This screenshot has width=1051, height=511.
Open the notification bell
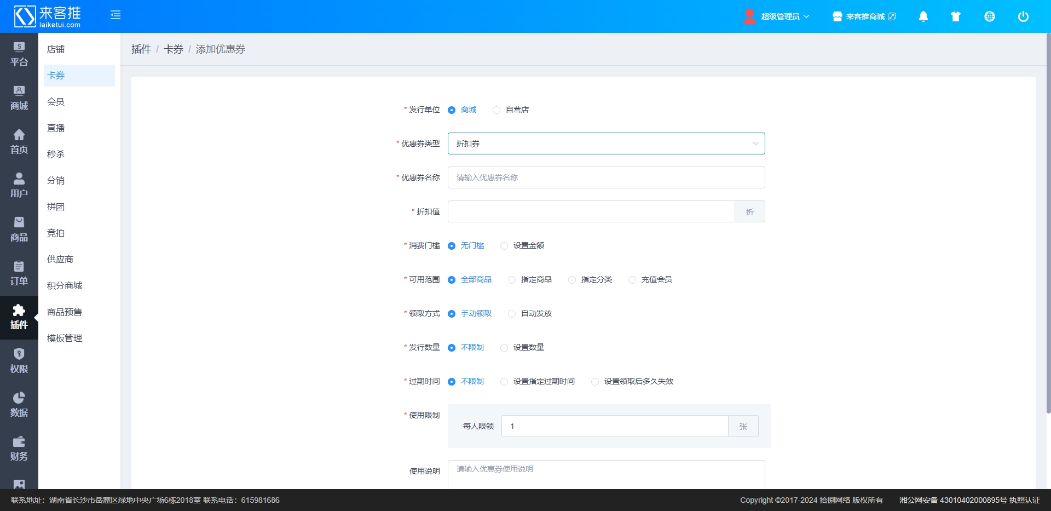[923, 16]
